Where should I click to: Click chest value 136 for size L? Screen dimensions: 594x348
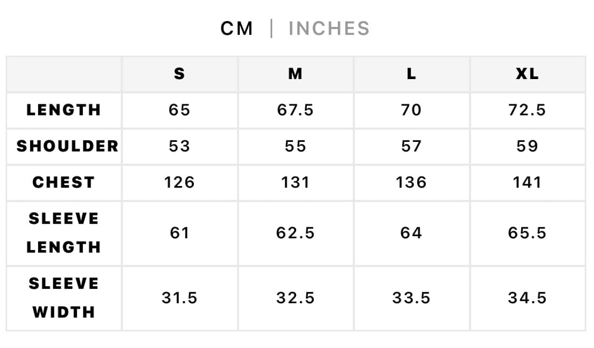click(x=411, y=182)
